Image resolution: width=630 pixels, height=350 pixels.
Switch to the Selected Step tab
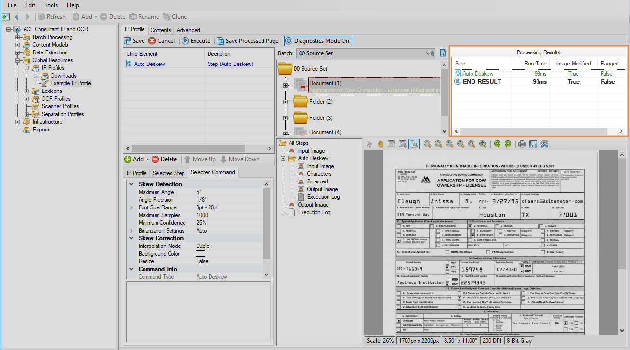pyautogui.click(x=169, y=173)
